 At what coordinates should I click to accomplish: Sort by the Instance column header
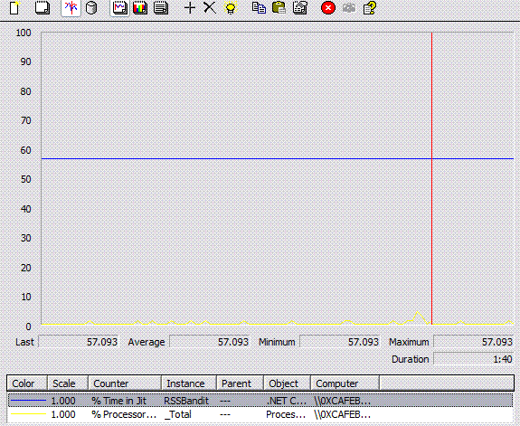[x=189, y=383]
